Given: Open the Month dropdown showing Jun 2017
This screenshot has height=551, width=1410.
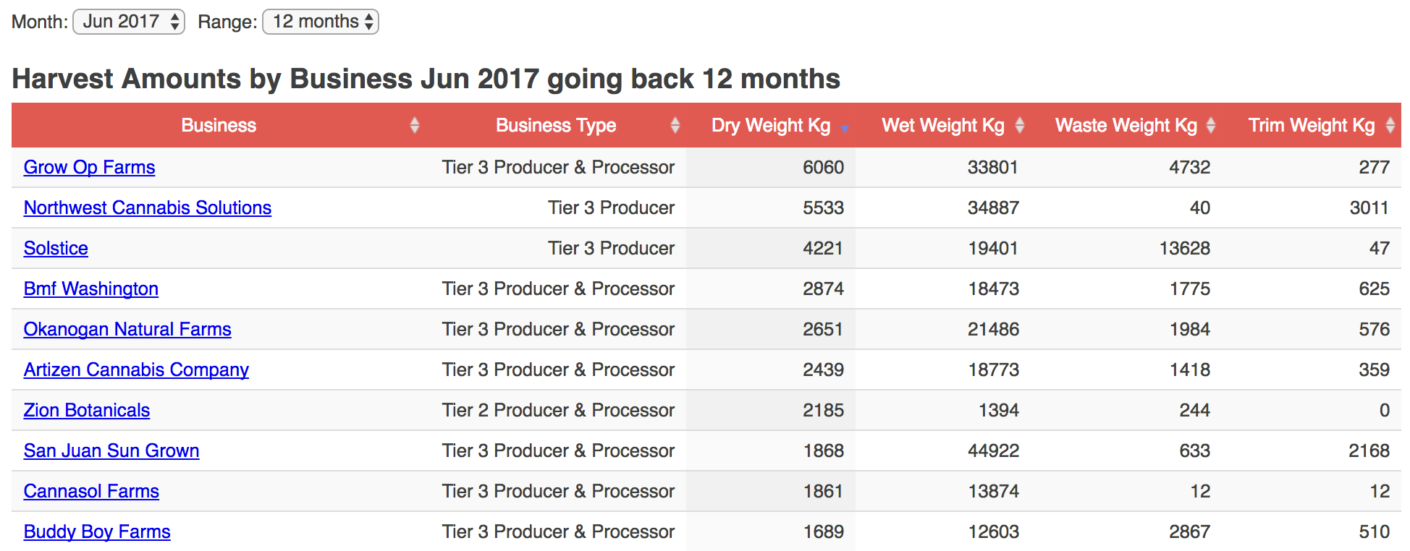Looking at the screenshot, I should pyautogui.click(x=129, y=22).
